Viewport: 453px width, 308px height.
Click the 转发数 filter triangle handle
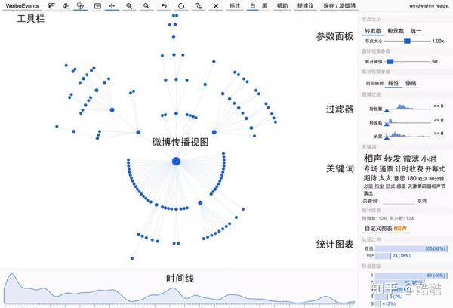pyautogui.click(x=387, y=124)
